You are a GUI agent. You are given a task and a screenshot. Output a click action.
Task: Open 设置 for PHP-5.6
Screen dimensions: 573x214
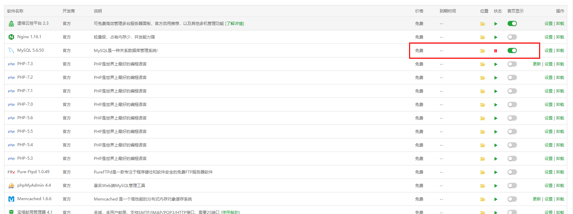pos(549,118)
